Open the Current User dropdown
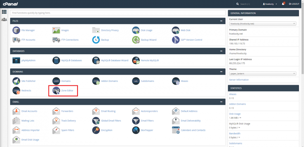304x147 pixels. 263,24
